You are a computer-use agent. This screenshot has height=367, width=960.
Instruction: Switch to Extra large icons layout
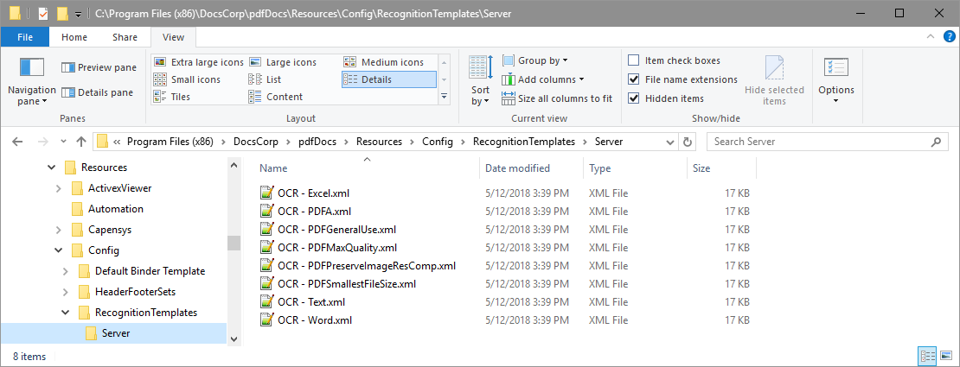click(x=198, y=62)
